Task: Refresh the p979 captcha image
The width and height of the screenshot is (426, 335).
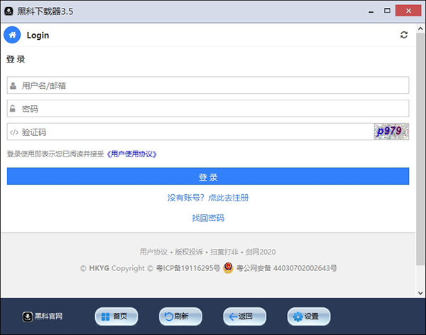Action: 391,132
